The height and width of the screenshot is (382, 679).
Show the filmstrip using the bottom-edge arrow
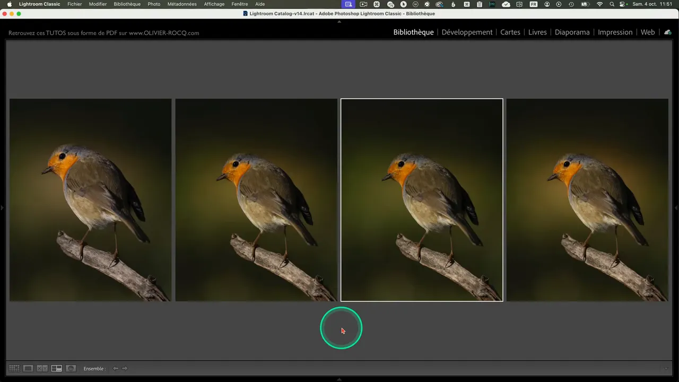click(339, 379)
